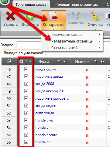The width and height of the screenshot is (110, 147).
Task: Choose Релевантные страницы in Копировать menu
Action: (x=72, y=41)
